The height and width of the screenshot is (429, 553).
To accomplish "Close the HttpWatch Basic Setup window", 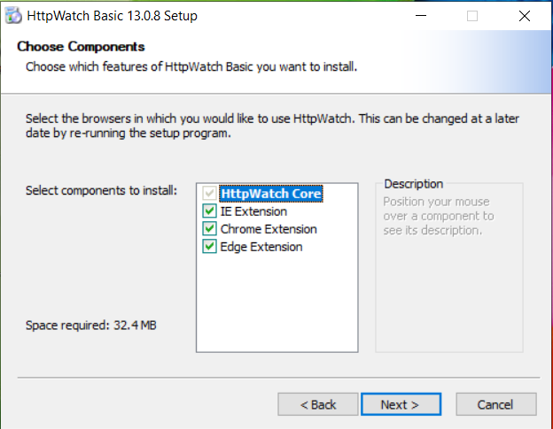I will [525, 16].
